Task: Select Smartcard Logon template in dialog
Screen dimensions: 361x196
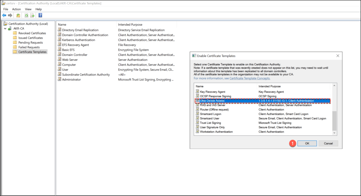Action: click(211, 114)
